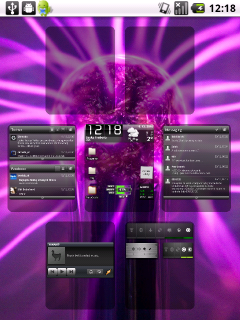Viewport: 240px width, 320px height.
Task: Tap Twitter widget compose icon
Action: (70, 129)
